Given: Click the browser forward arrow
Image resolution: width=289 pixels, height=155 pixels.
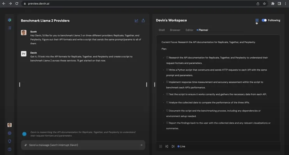Looking at the screenshot, I should 10,4.
